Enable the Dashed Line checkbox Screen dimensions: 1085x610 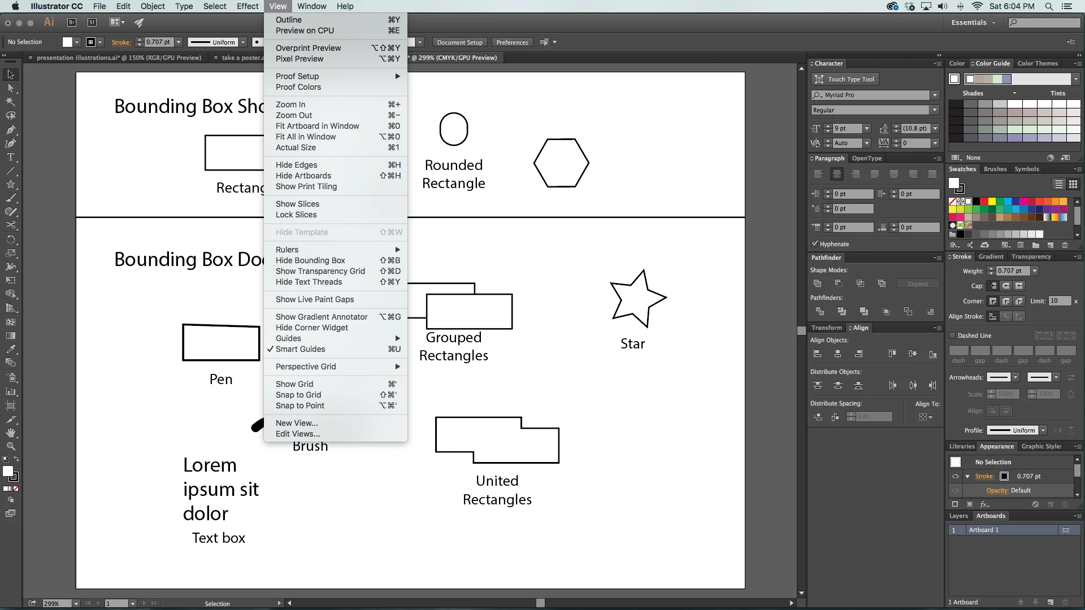[953, 335]
